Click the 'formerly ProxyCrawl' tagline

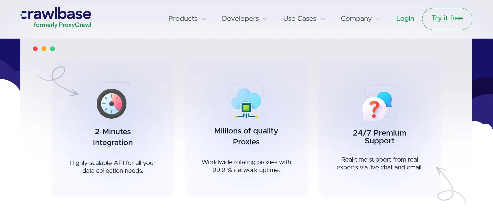click(x=62, y=25)
